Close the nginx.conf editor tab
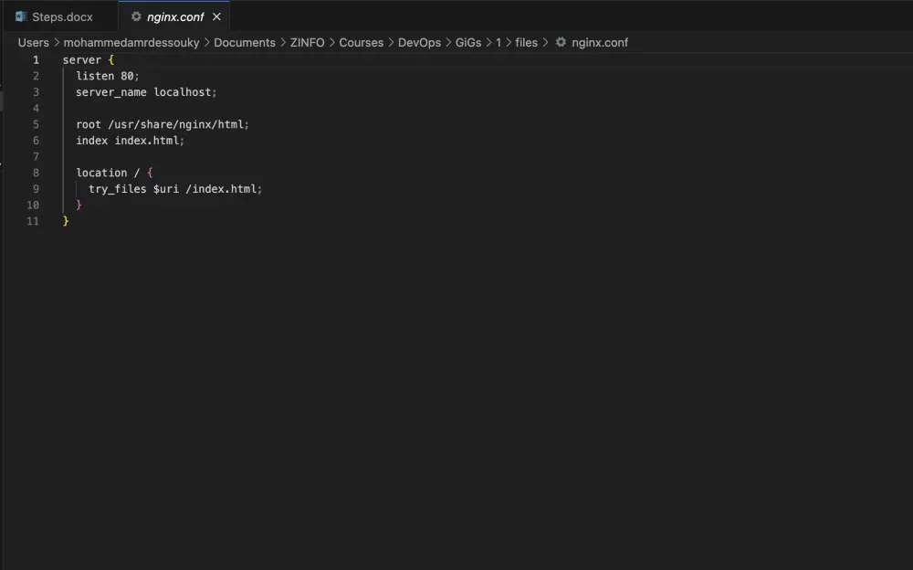This screenshot has width=913, height=570. click(216, 16)
